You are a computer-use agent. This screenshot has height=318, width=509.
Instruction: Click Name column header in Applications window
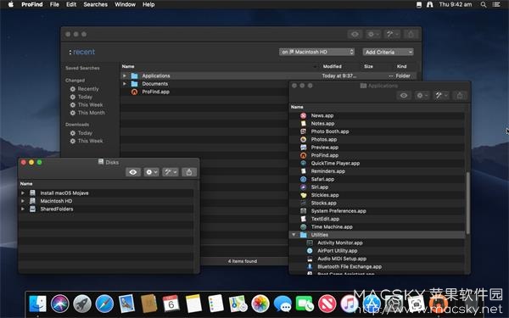[297, 107]
